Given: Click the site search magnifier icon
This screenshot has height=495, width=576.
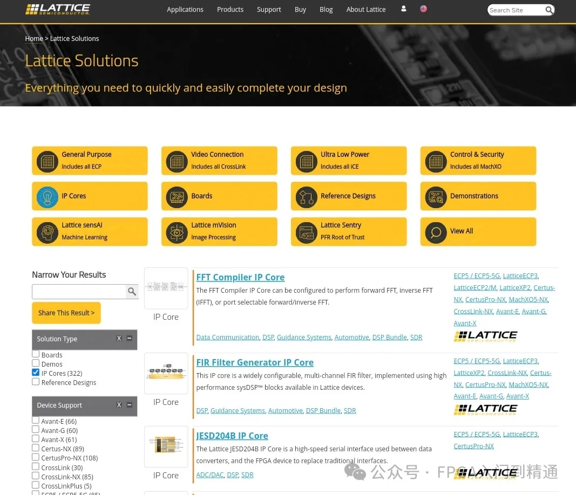Looking at the screenshot, I should pyautogui.click(x=549, y=10).
